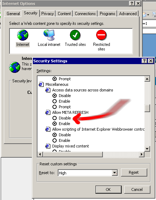The image size is (156, 200).
Task: Select Enable under Allow META REFRESH
Action: tap(55, 124)
